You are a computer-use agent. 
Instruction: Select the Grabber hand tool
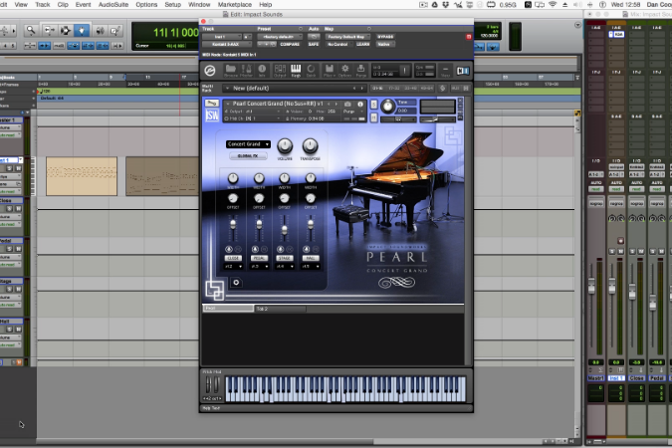pyautogui.click(x=82, y=30)
